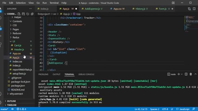
Task: Maximize panel with the chevron up icon
Action: tap(196, 74)
